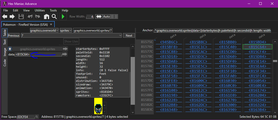Click the Undo arrow in toolbar
Screen dimensions: 278x120
click(30, 17)
